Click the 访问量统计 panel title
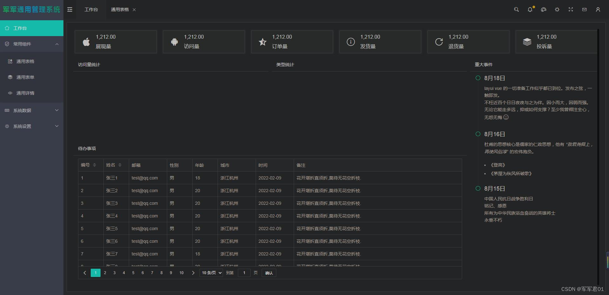Image resolution: width=609 pixels, height=295 pixels. pyautogui.click(x=89, y=65)
